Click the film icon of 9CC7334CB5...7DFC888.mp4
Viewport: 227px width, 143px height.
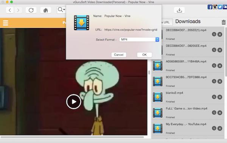[158, 81]
